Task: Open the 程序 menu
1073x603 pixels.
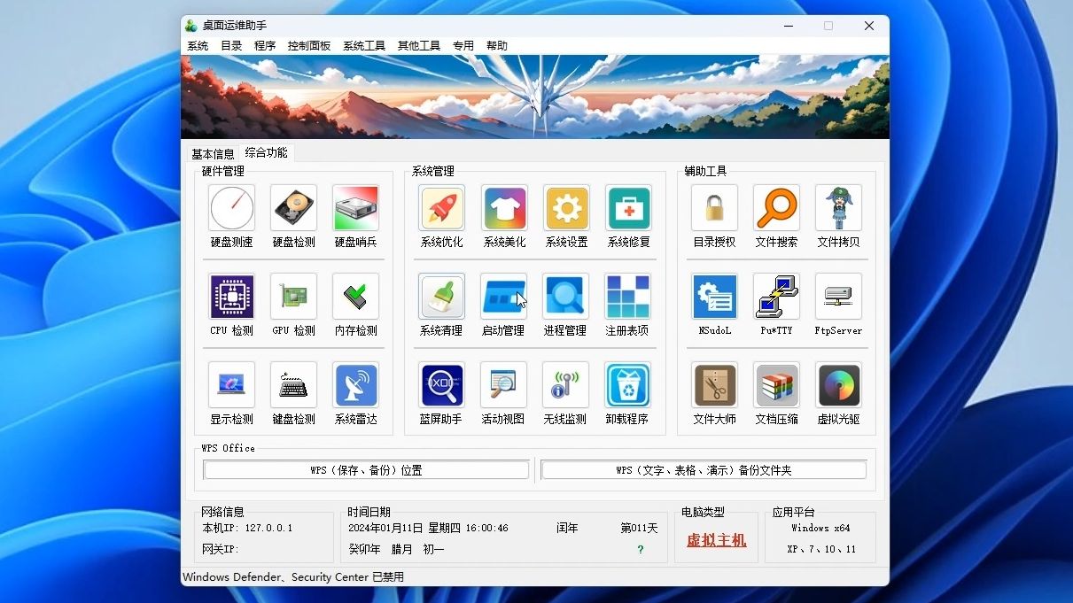Action: coord(265,46)
